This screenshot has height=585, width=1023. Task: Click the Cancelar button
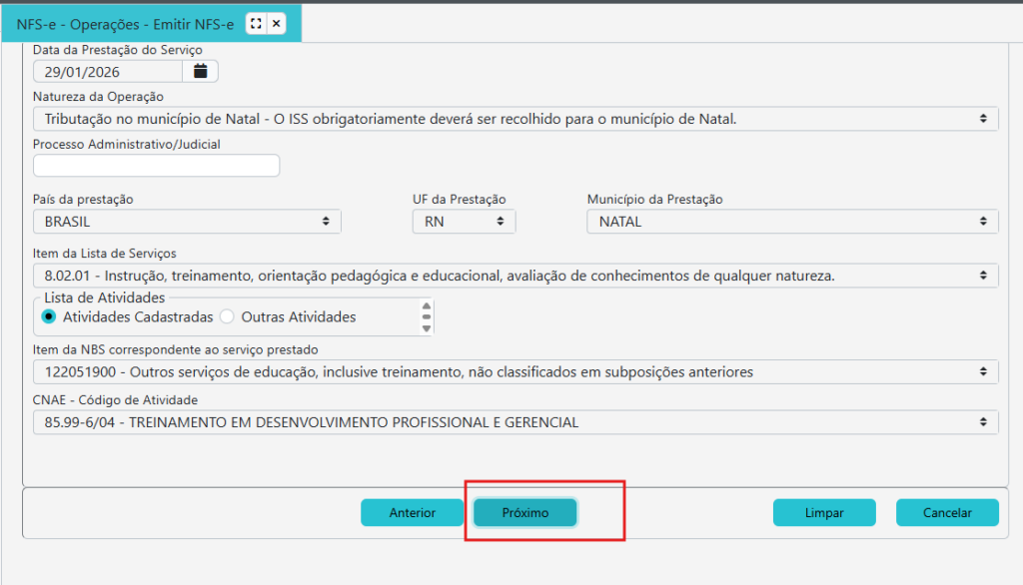tap(947, 512)
